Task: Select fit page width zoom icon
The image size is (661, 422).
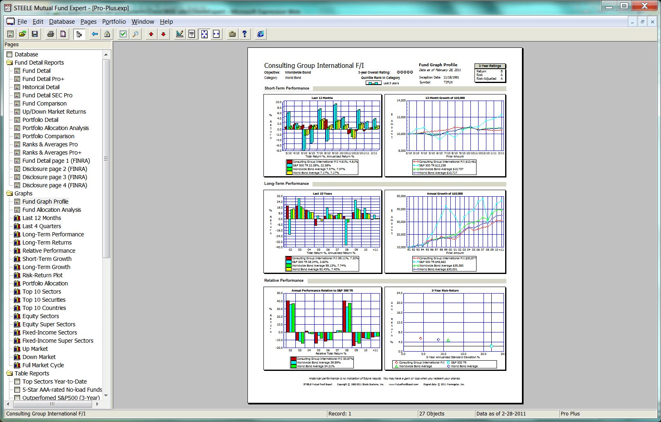Action: [x=216, y=34]
